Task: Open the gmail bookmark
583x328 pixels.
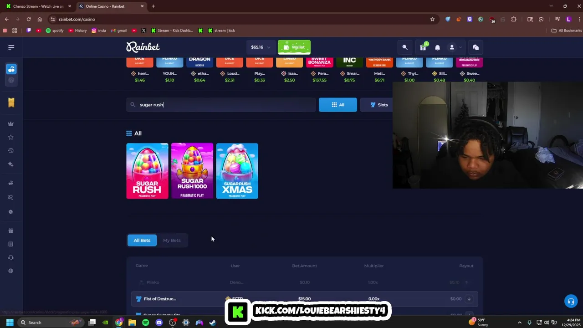Action: [x=118, y=31]
